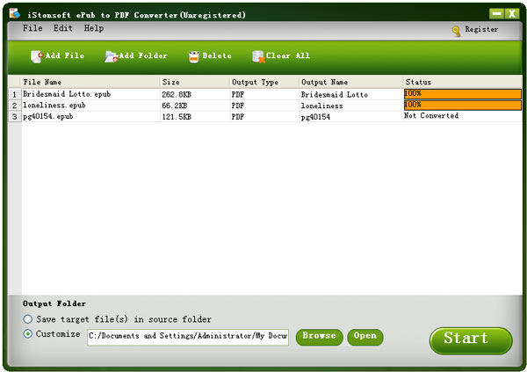527x372 pixels.
Task: Select Save target file in source folder
Action: click(28, 319)
